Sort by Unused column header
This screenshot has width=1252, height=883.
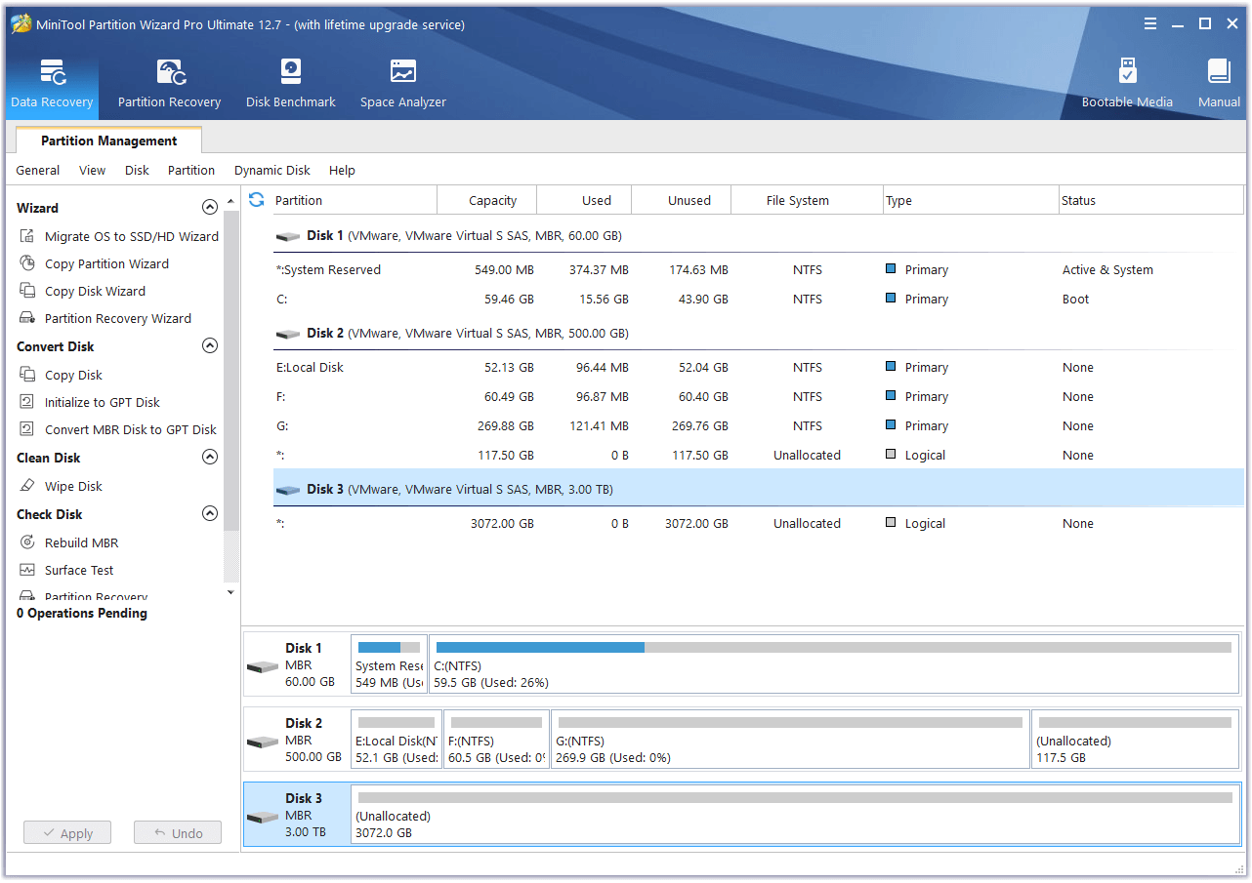(682, 200)
